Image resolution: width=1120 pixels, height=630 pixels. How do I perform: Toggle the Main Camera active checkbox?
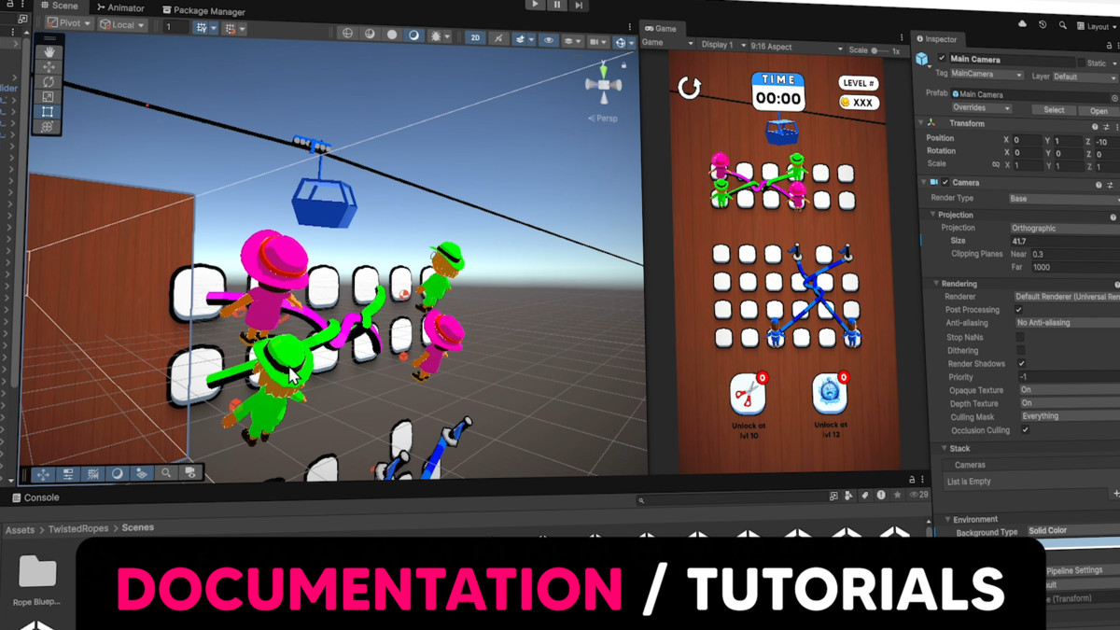tap(942, 59)
